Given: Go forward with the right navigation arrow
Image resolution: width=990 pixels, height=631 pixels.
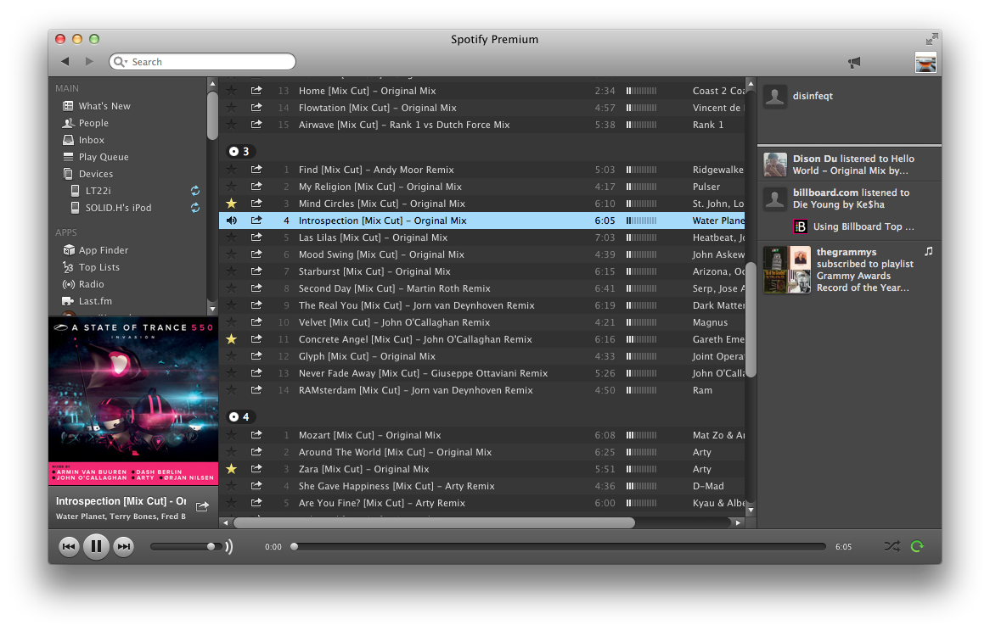Looking at the screenshot, I should point(89,61).
